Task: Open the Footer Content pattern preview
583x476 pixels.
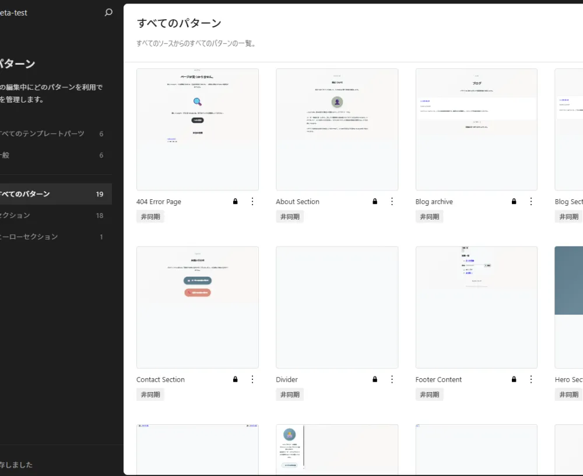Action: (476, 307)
